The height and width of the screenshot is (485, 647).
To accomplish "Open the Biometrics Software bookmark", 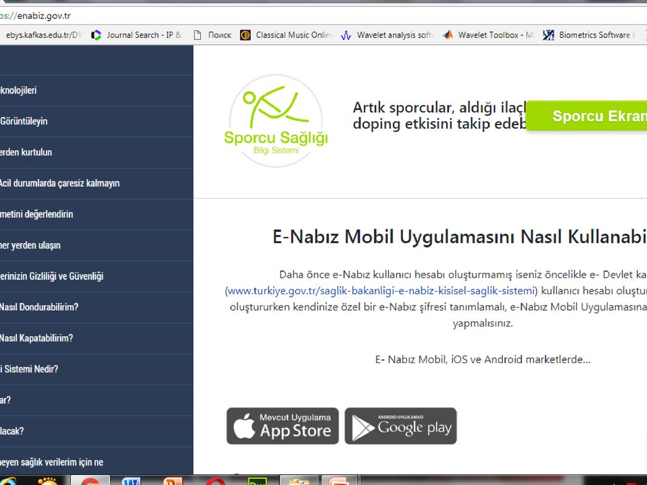I will (590, 35).
